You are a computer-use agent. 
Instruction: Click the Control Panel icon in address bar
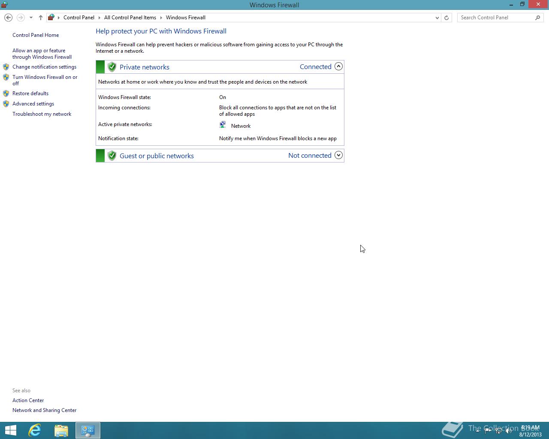click(51, 18)
